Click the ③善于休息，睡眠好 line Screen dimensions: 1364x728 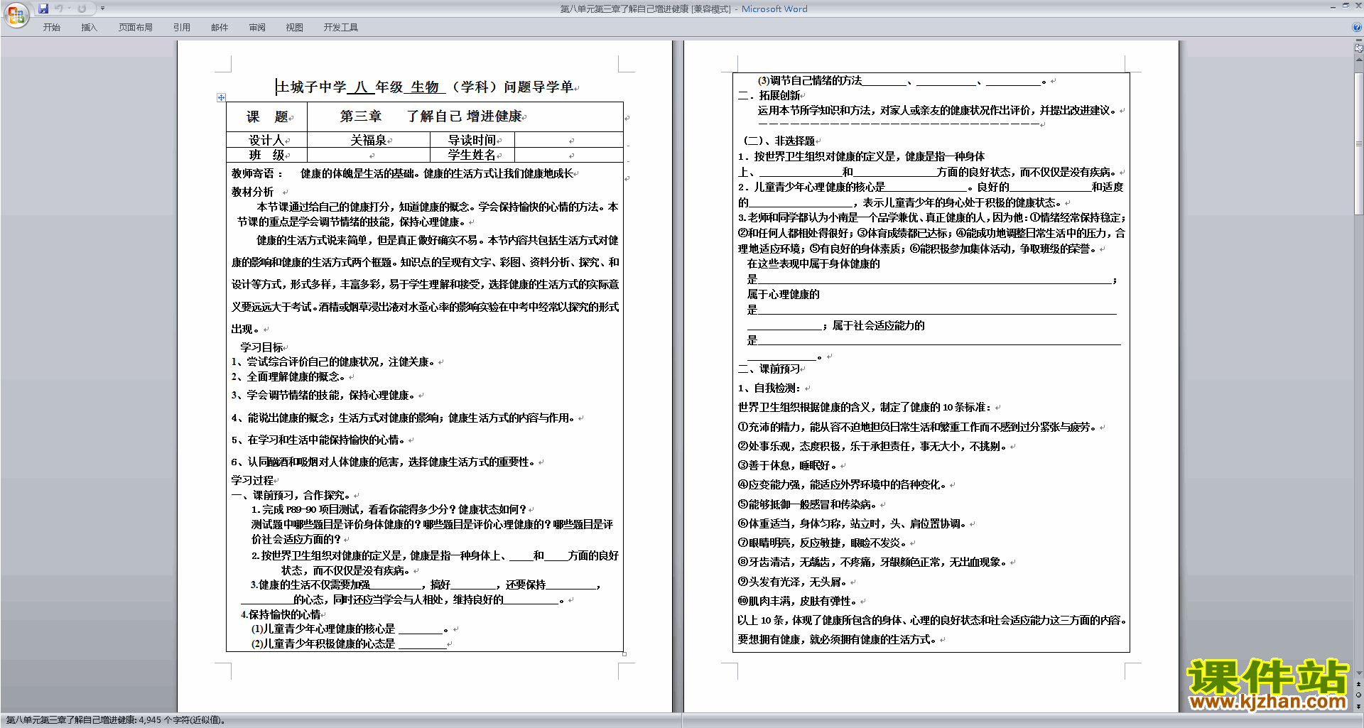tap(788, 465)
